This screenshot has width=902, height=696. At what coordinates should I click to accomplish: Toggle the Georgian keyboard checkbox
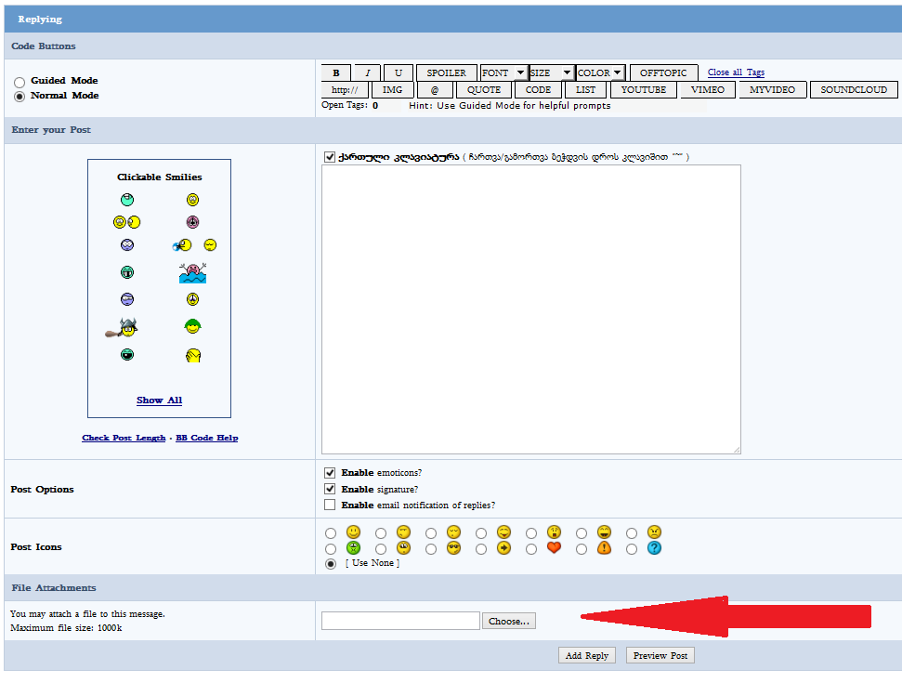[330, 157]
